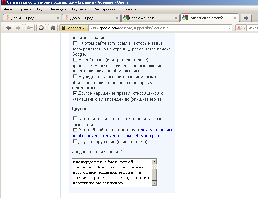Check 'Я увидел на этом сайте неприемлемые' checkbox
258x198 pixels.
(x=75, y=76)
